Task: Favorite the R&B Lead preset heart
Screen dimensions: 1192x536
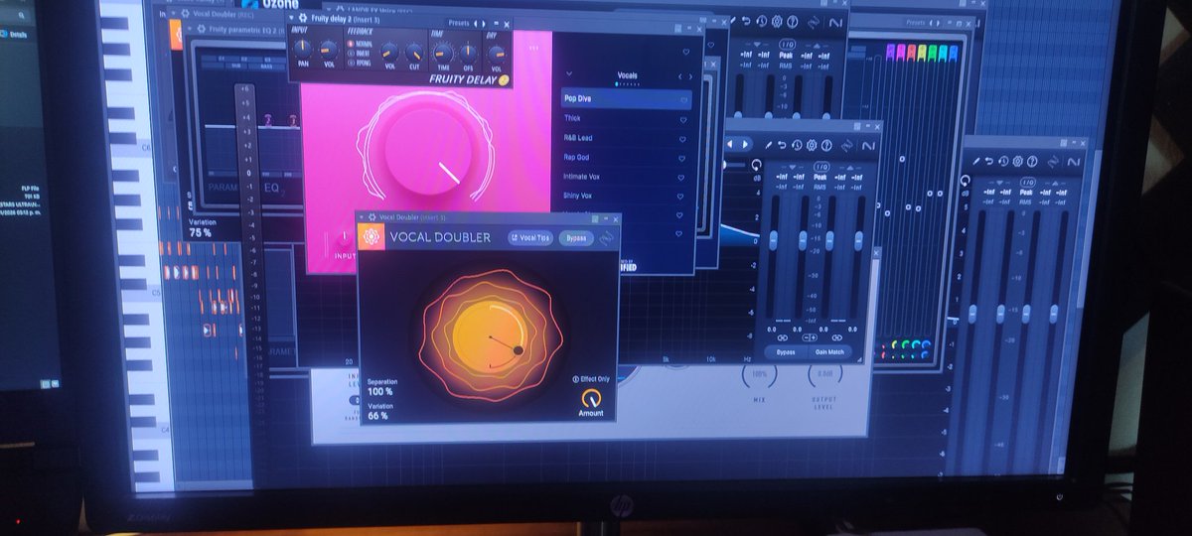Action: pos(684,138)
